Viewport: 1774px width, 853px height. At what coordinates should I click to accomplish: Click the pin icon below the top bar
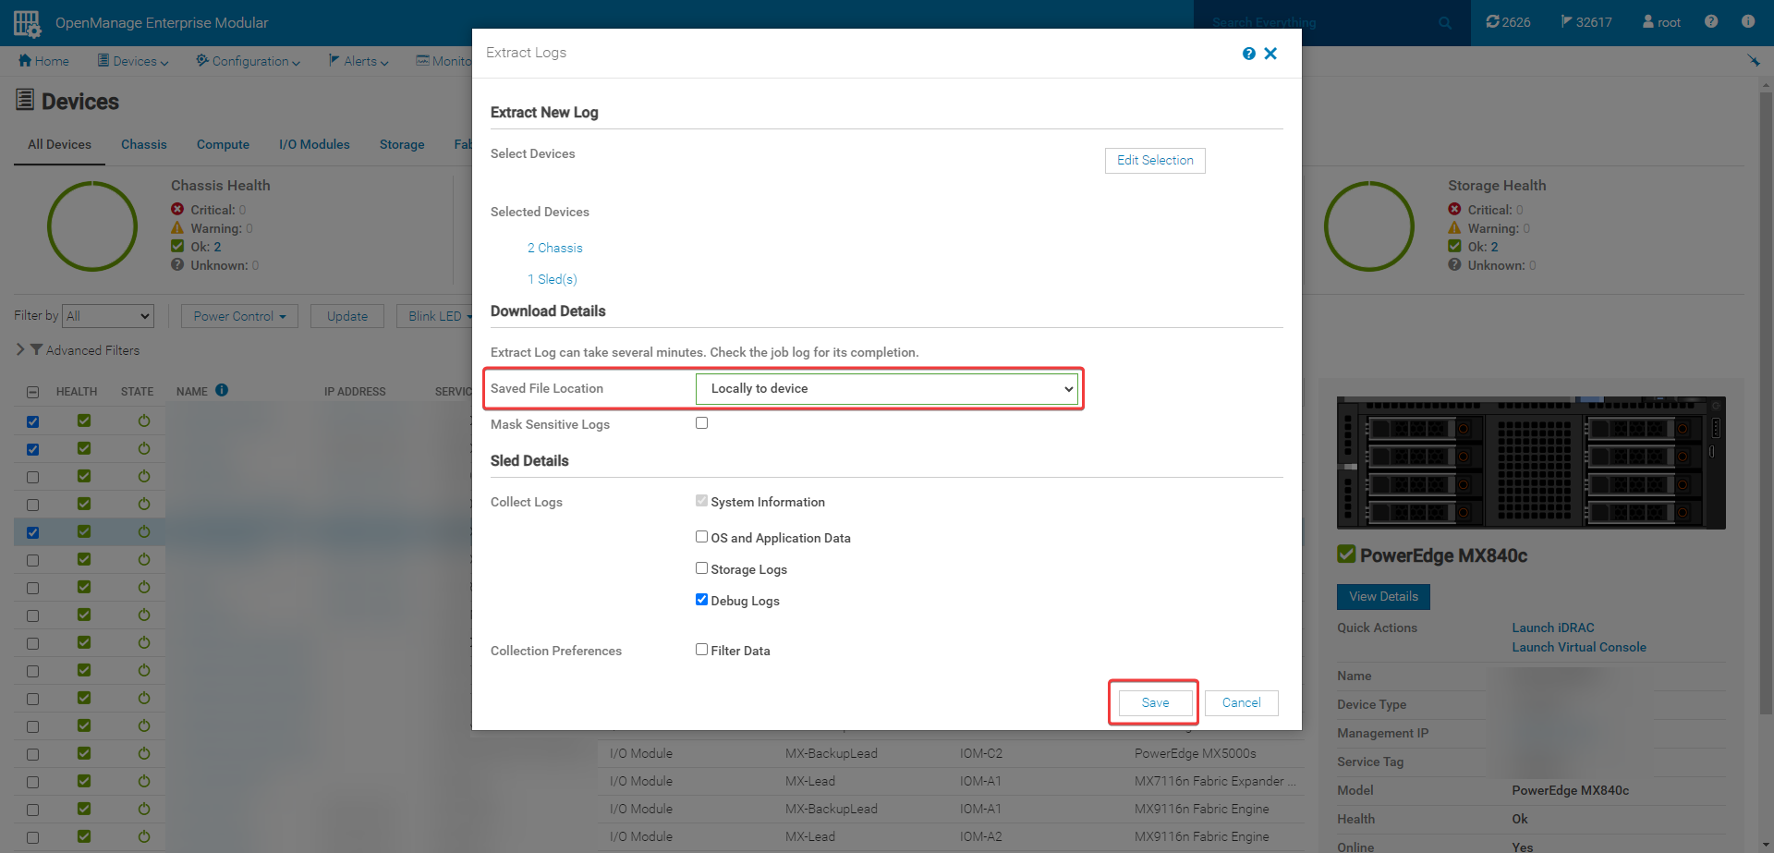tap(1753, 61)
